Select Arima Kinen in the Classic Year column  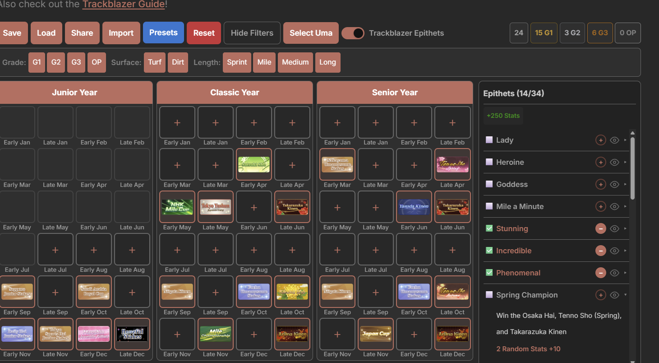click(x=292, y=334)
